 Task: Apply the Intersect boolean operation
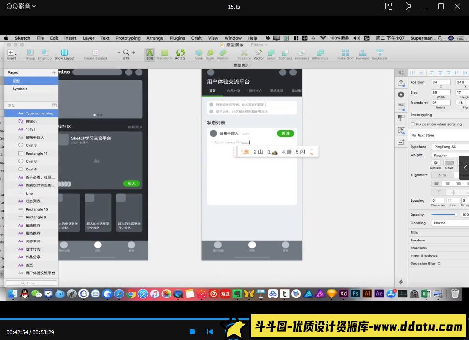coord(302,55)
